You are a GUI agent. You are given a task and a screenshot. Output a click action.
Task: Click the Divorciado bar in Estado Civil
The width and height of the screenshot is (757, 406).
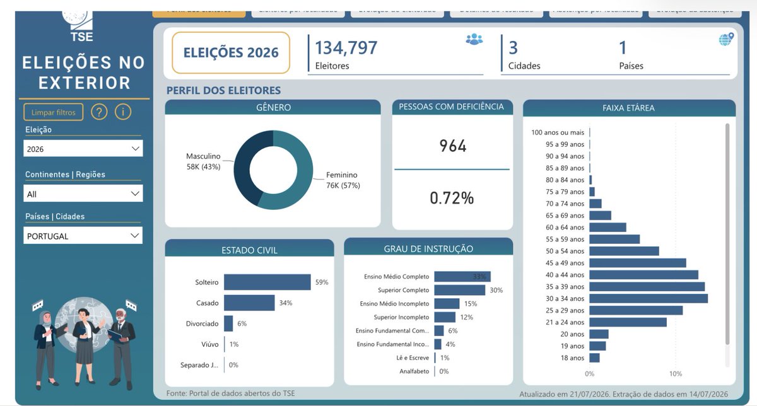tap(228, 323)
